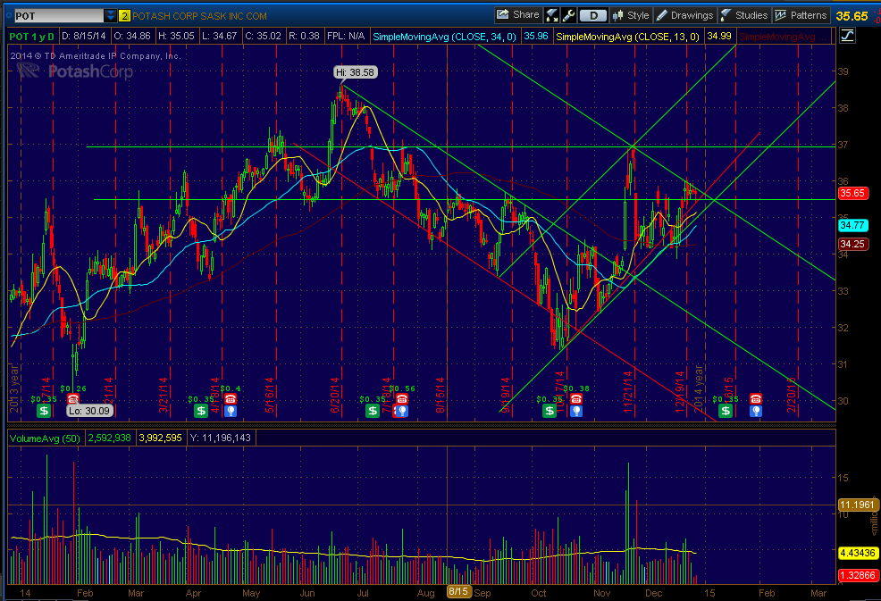Viewport: 881px width, 601px height.
Task: Click the 35.96 SMA 34 value
Action: click(536, 37)
